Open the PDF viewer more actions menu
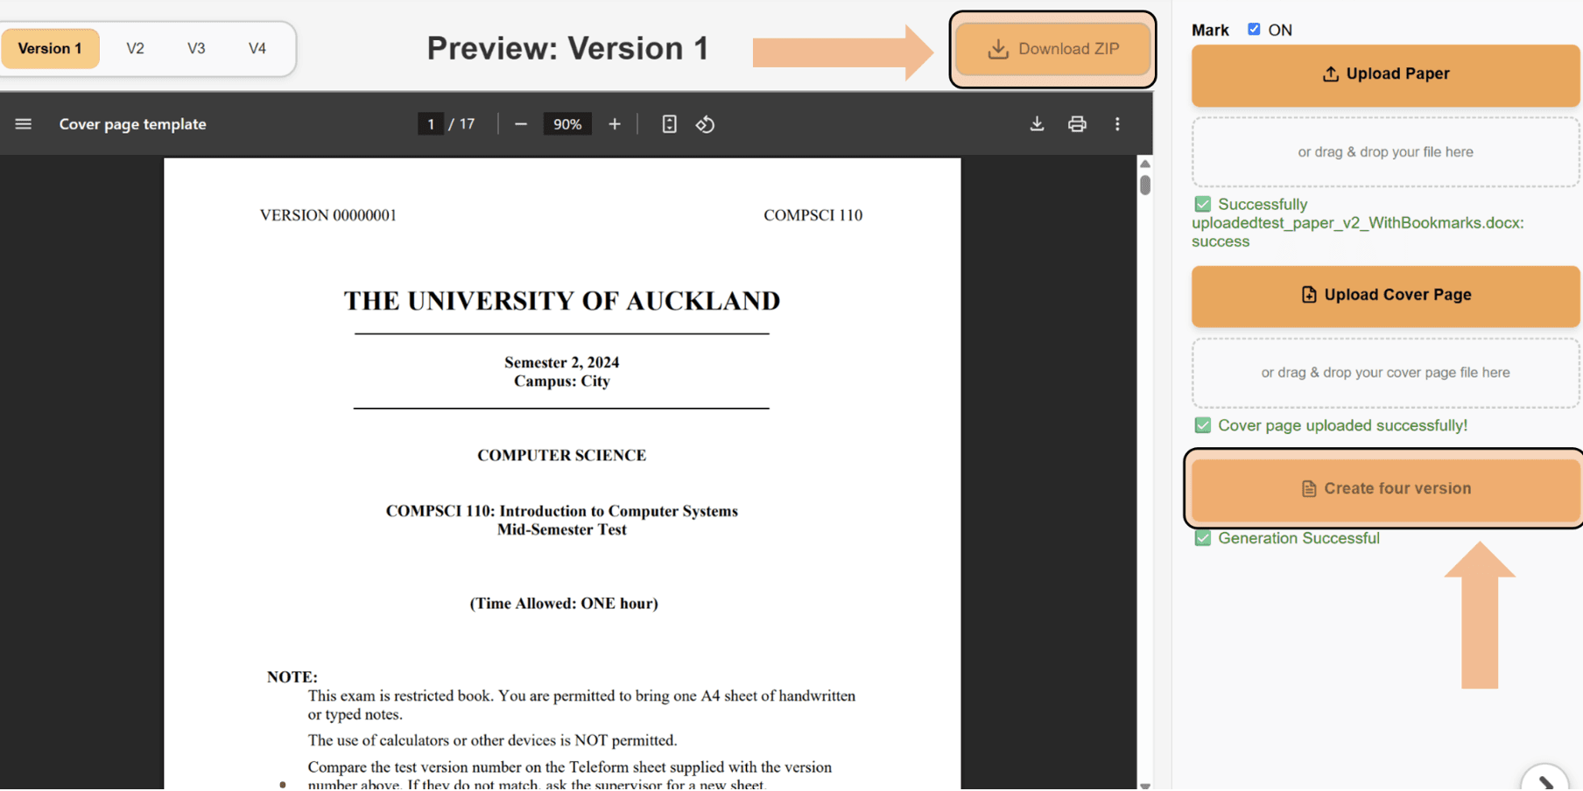This screenshot has width=1583, height=791. click(1117, 124)
